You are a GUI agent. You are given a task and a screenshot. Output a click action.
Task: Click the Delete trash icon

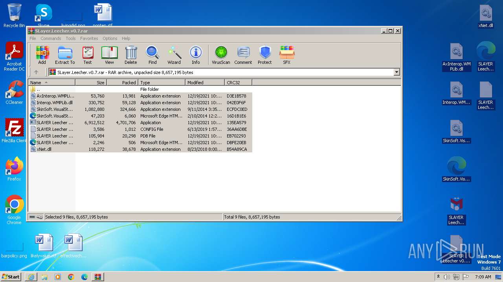[x=131, y=55]
